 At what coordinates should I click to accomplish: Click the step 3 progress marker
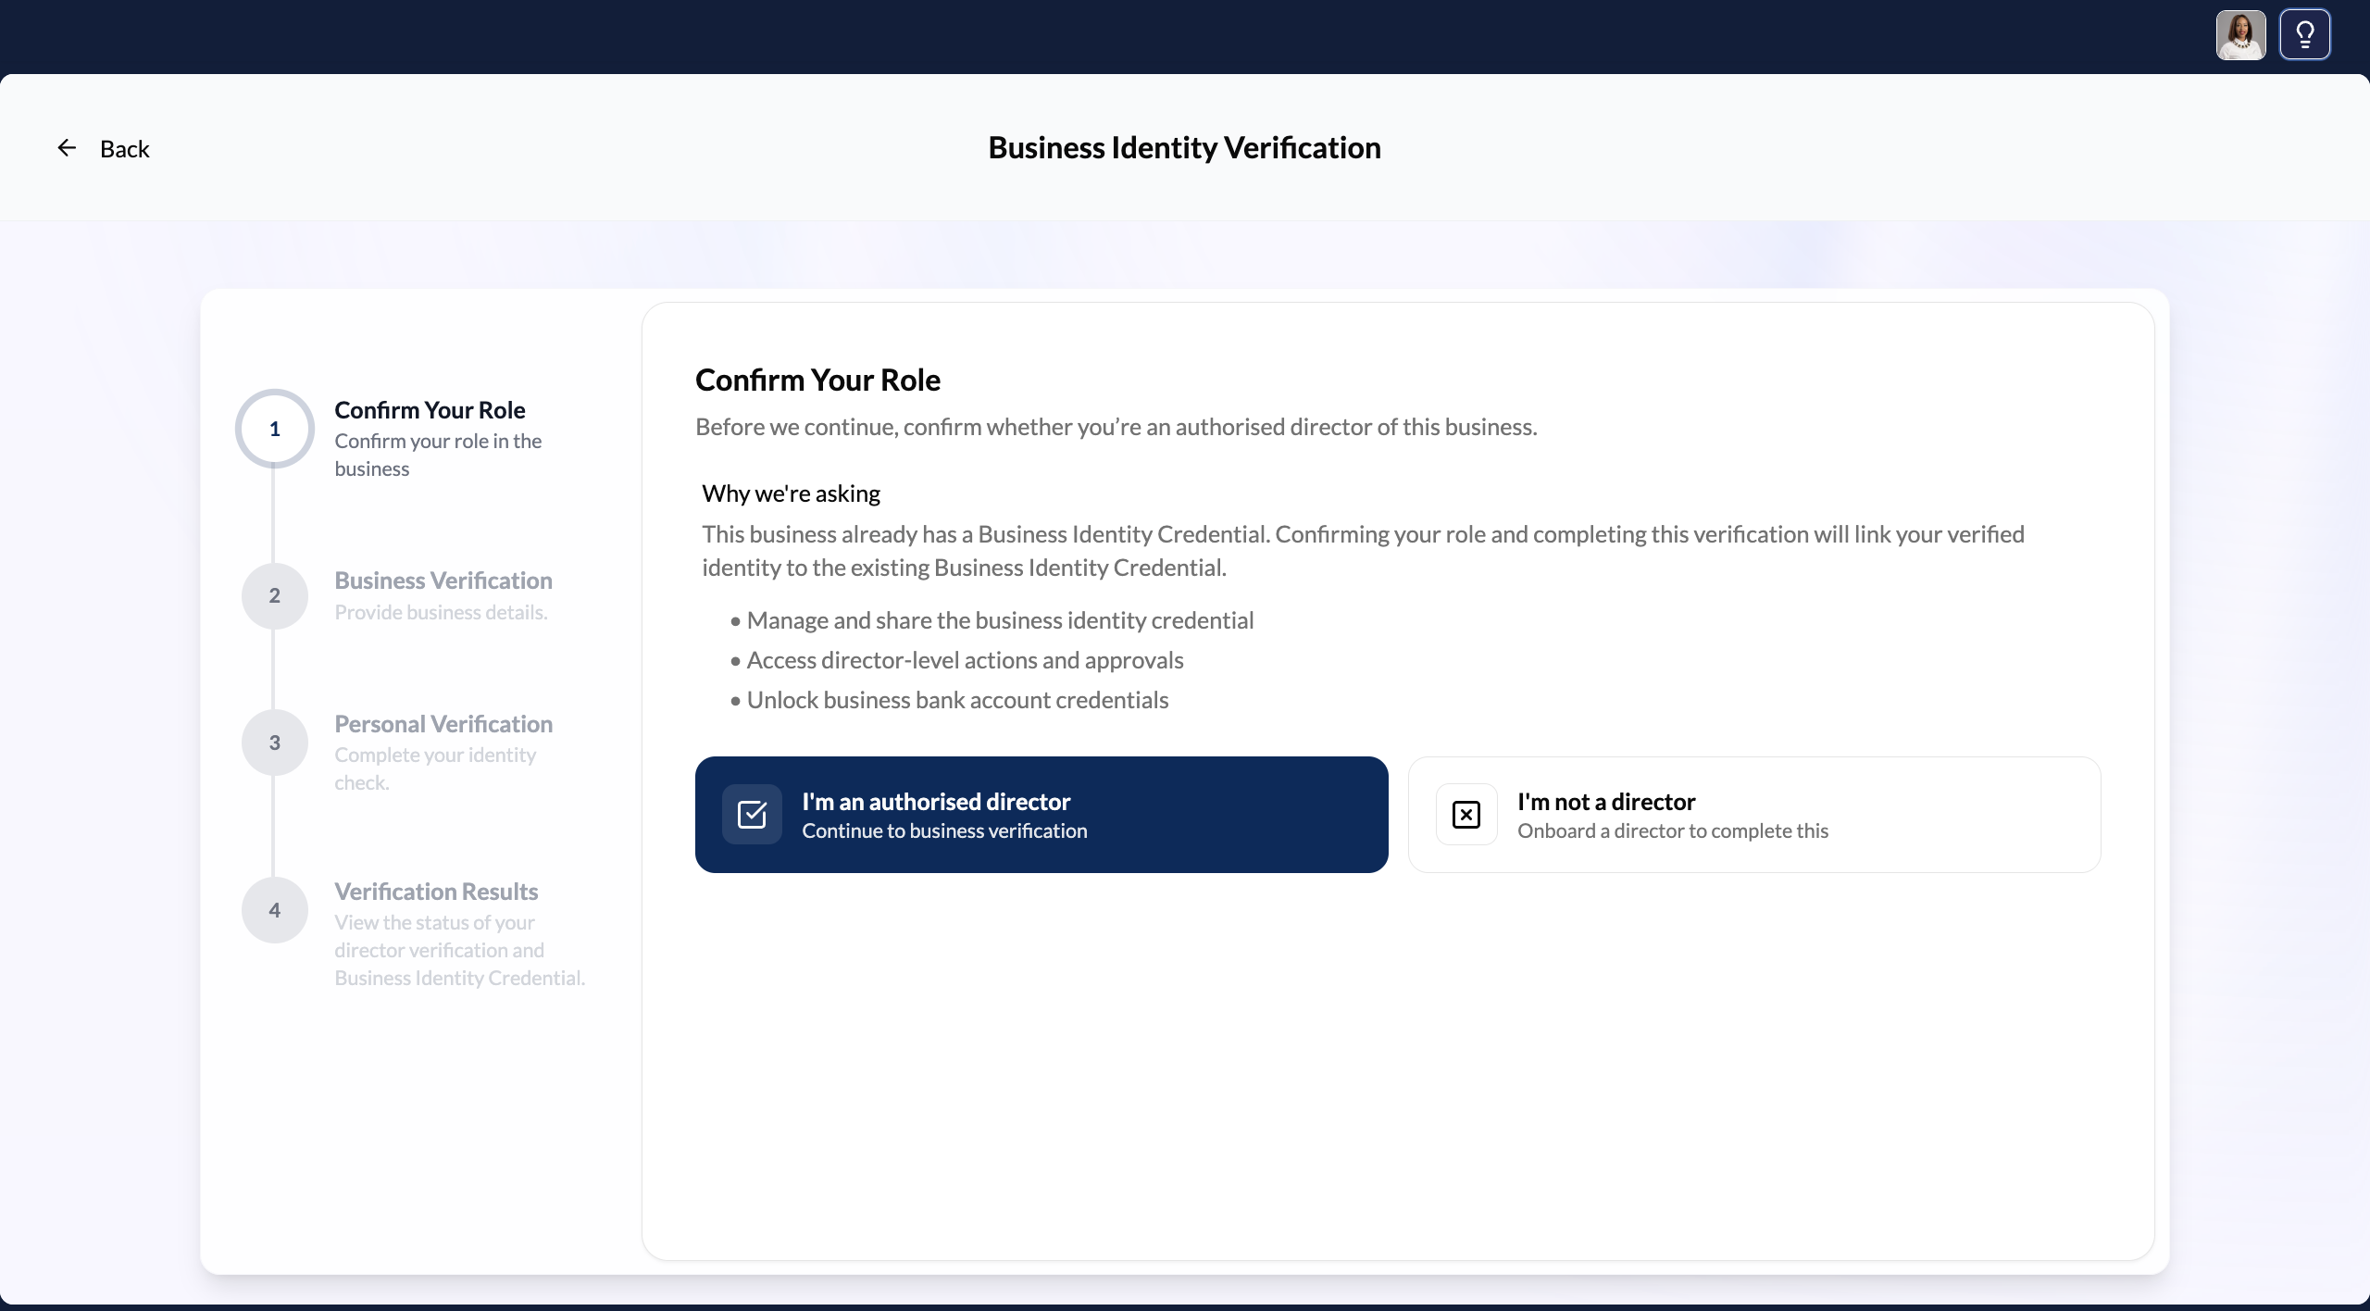[274, 743]
